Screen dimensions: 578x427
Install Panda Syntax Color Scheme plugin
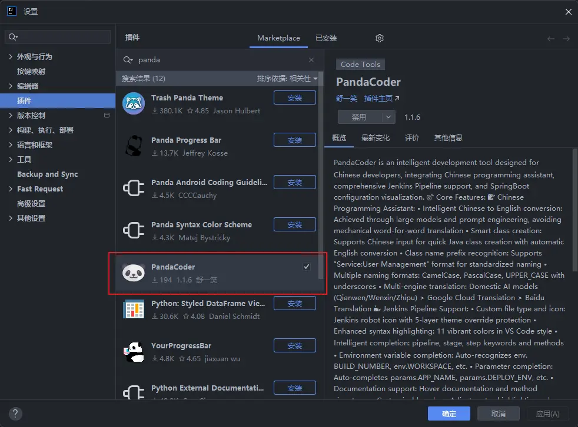click(x=294, y=225)
